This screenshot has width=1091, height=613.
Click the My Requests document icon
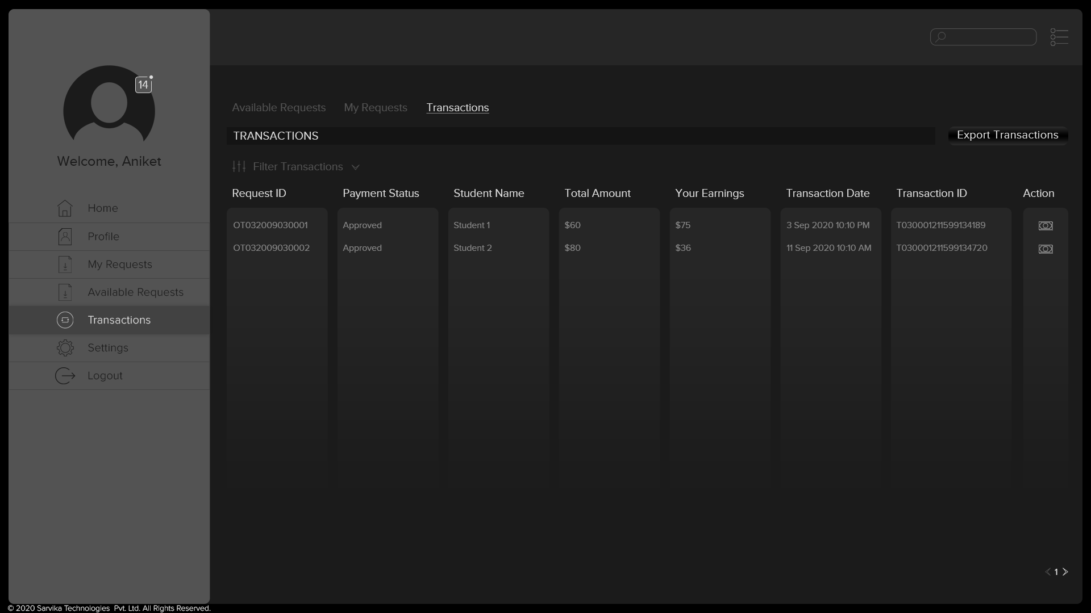click(x=65, y=264)
